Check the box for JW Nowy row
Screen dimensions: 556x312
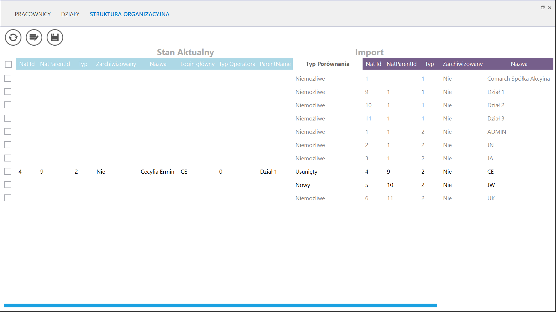click(8, 185)
